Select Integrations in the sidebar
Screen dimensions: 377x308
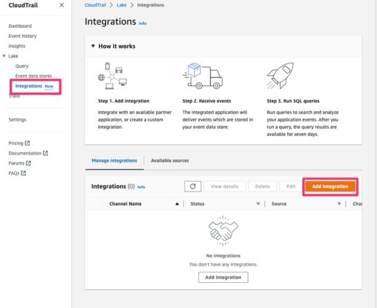29,86
